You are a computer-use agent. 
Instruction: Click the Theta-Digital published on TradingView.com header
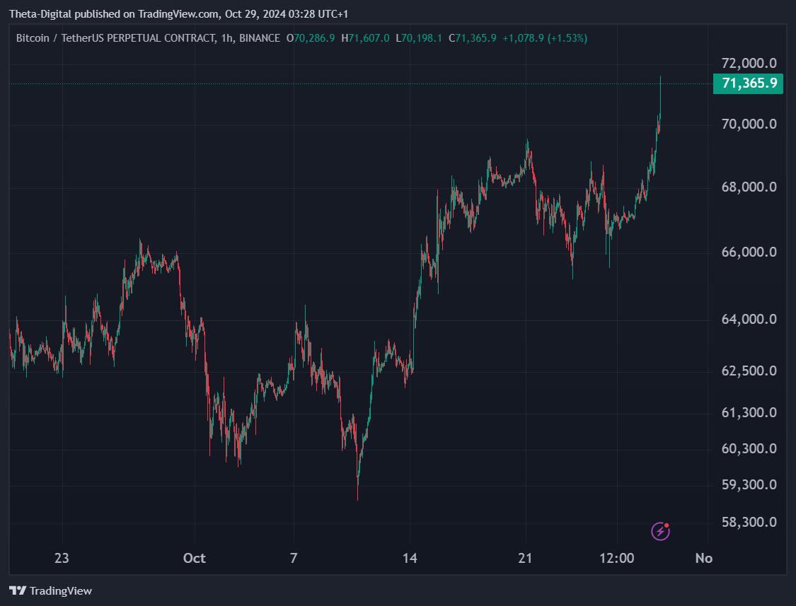(114, 14)
